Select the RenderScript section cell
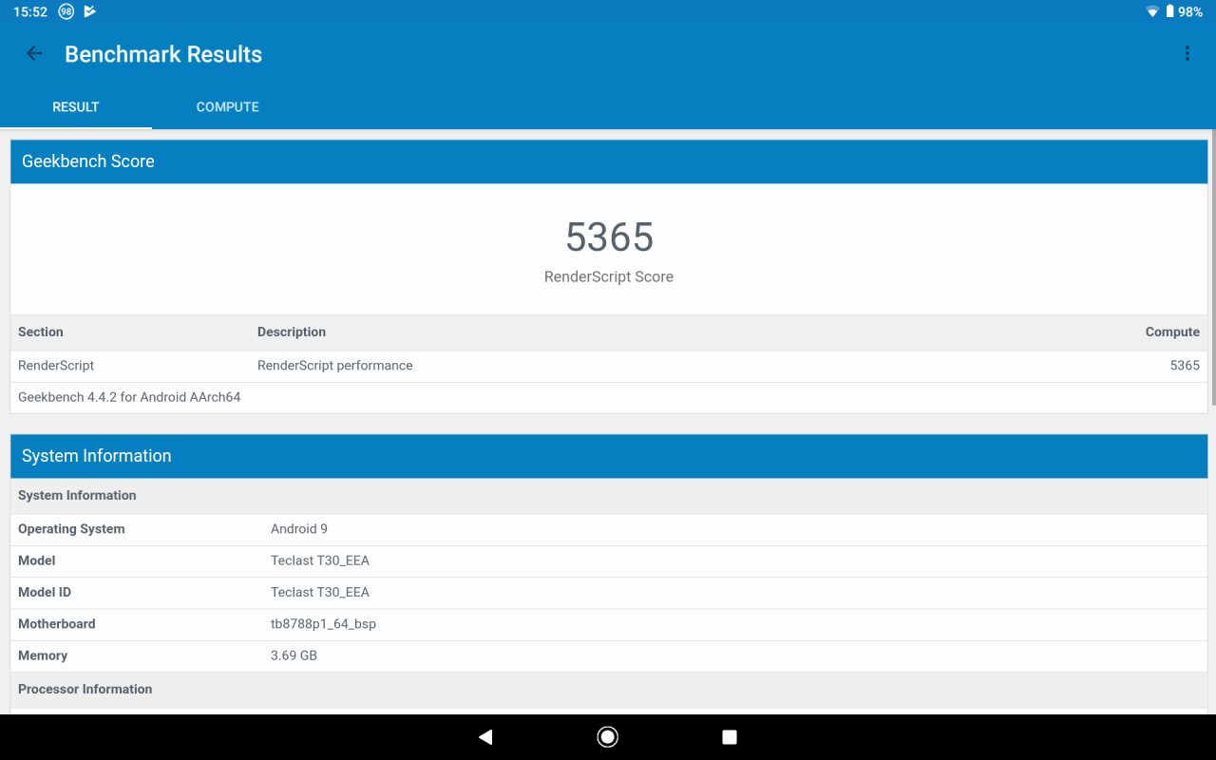The height and width of the screenshot is (760, 1216). (56, 366)
